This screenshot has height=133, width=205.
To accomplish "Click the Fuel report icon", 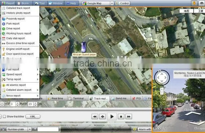I will click(x=4, y=70).
